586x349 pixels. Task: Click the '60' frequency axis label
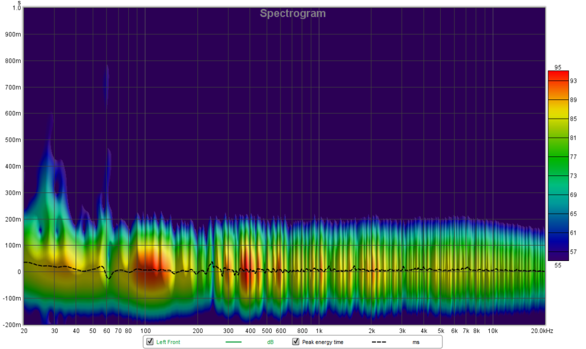click(106, 331)
